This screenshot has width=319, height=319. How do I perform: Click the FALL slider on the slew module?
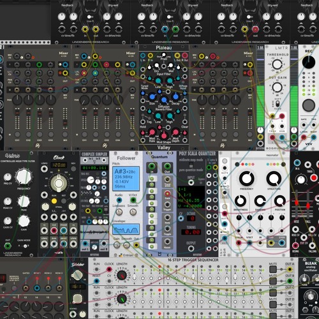(308, 204)
